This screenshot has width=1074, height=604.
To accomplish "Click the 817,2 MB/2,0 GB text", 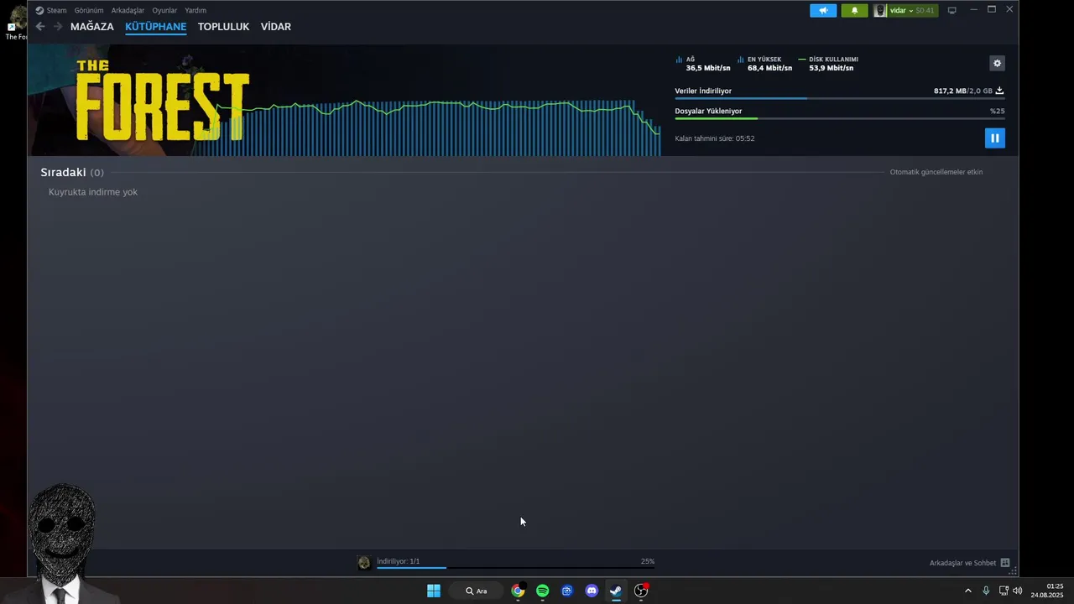I will 963,91.
